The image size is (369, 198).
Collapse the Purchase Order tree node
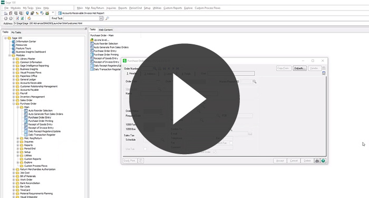coord(14,103)
